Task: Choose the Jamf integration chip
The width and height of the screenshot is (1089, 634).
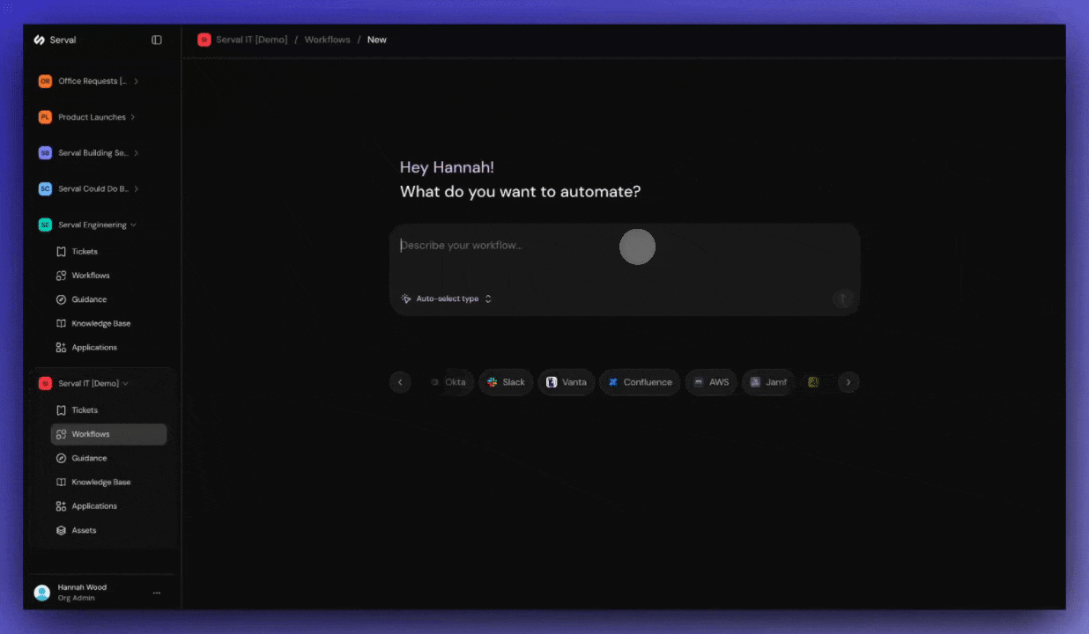Action: pos(768,382)
